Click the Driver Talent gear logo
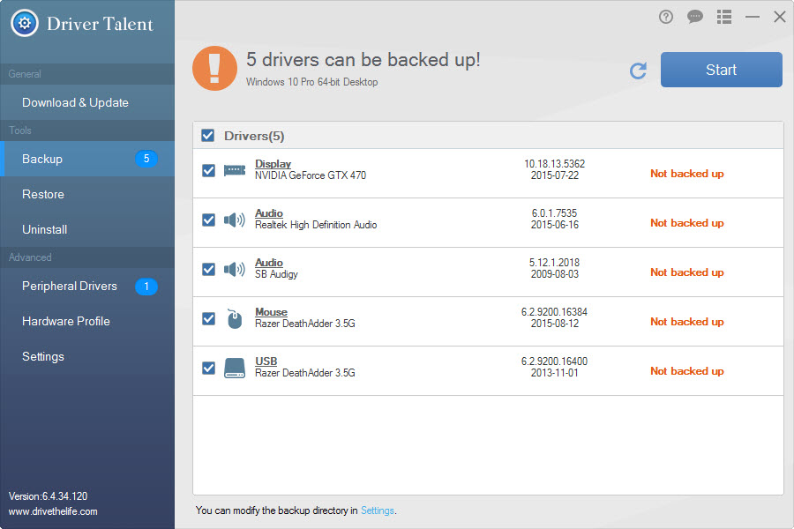The height and width of the screenshot is (529, 794). point(25,23)
